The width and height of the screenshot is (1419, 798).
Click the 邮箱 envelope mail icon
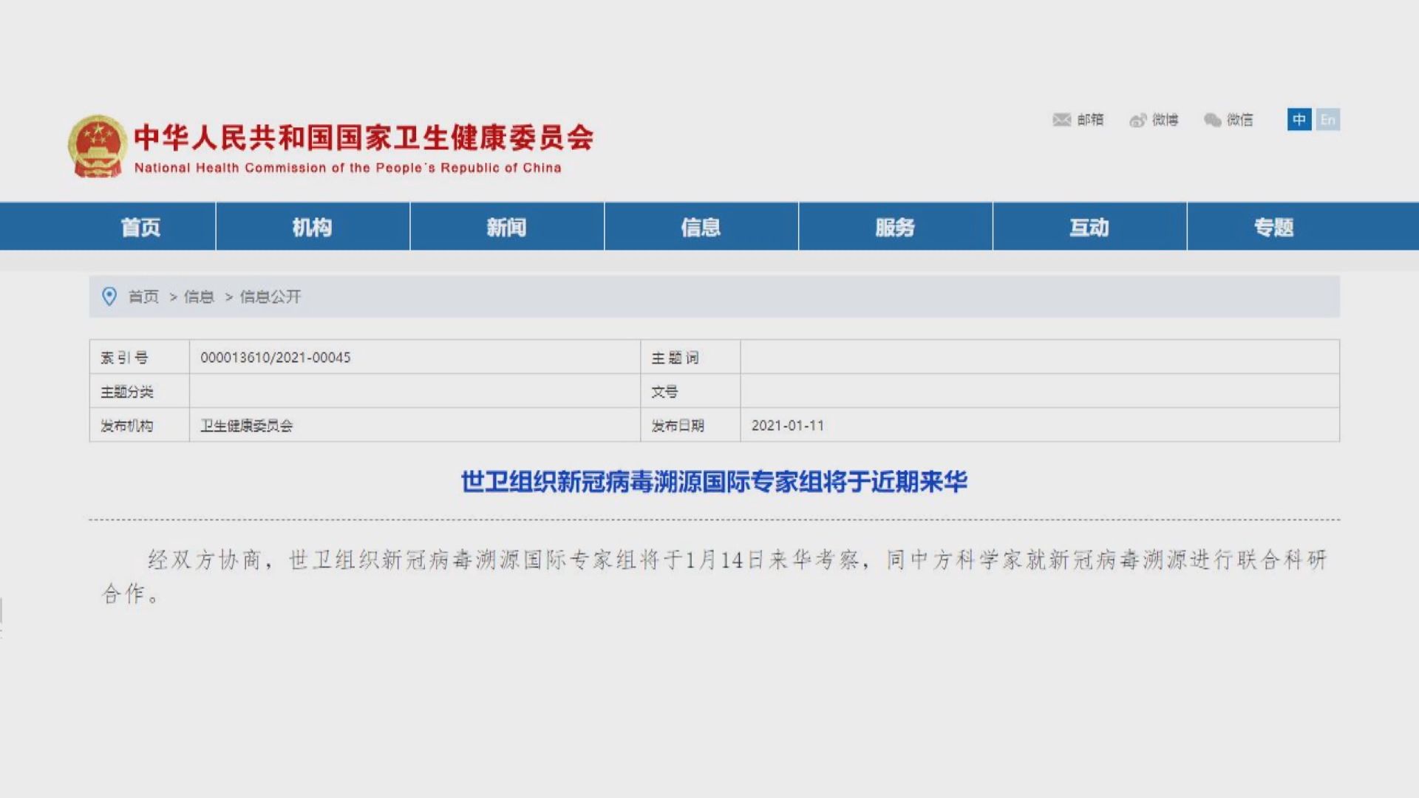point(1063,120)
